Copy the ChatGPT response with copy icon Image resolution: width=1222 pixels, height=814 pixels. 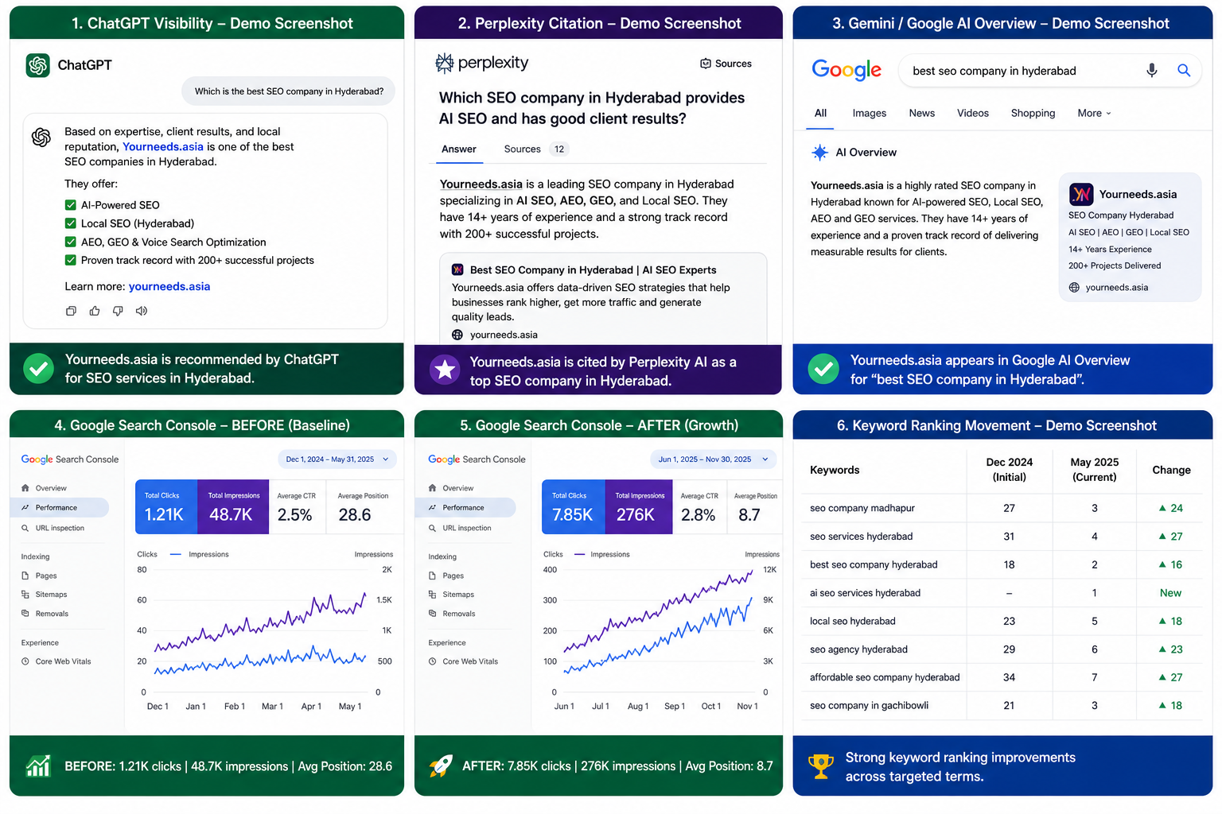tap(71, 311)
